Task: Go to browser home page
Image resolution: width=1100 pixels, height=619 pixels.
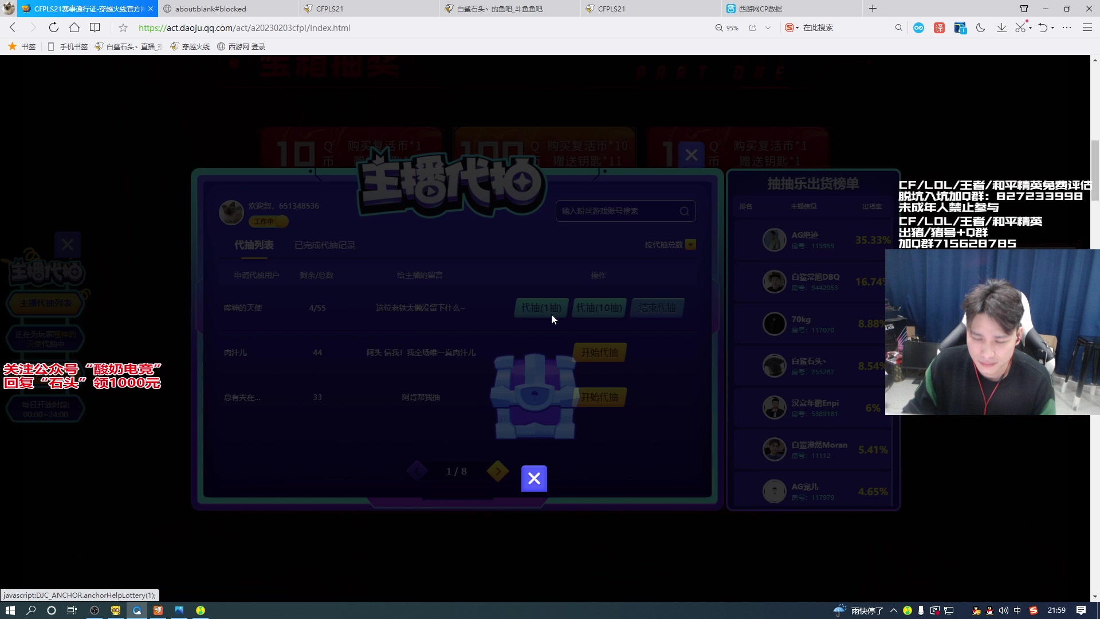Action: pos(74,28)
